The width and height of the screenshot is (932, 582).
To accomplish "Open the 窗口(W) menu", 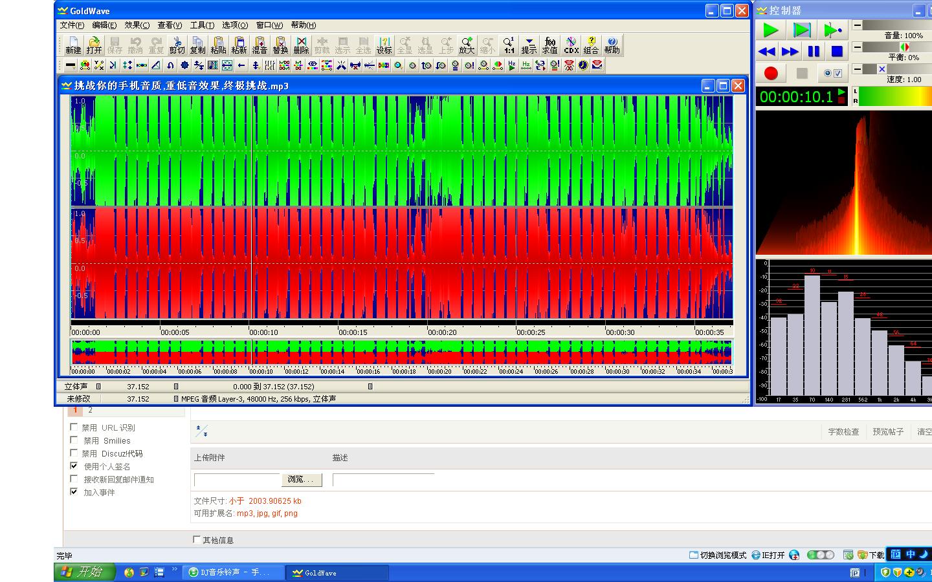I will (269, 25).
